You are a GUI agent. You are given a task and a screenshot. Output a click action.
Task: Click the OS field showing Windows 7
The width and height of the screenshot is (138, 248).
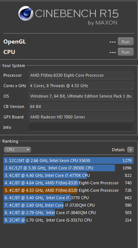(81, 96)
